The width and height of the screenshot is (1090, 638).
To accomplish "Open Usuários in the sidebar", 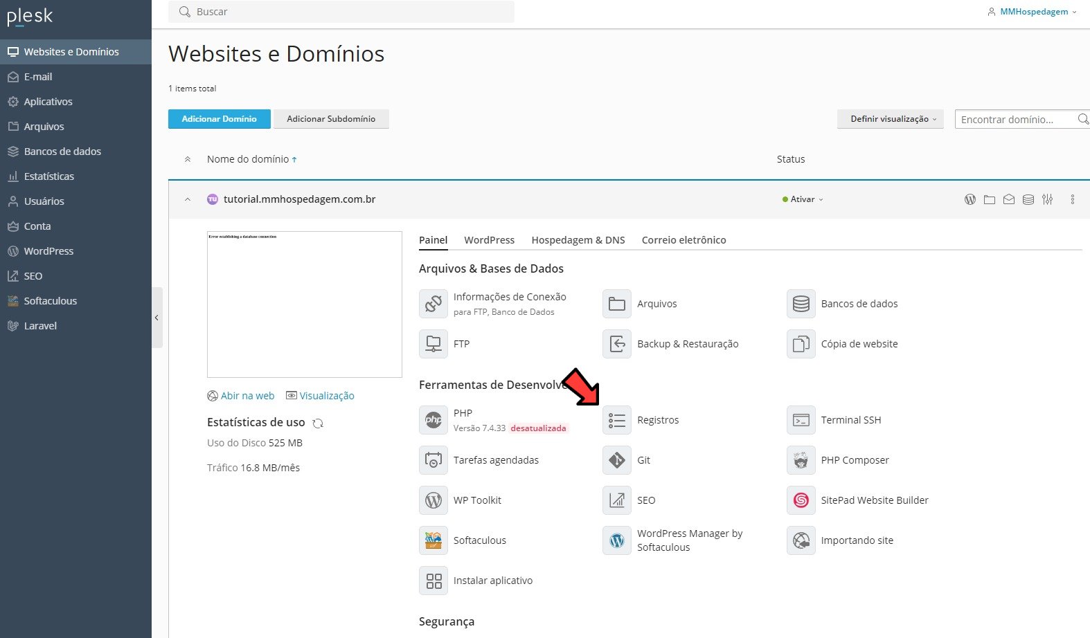I will (x=75, y=201).
